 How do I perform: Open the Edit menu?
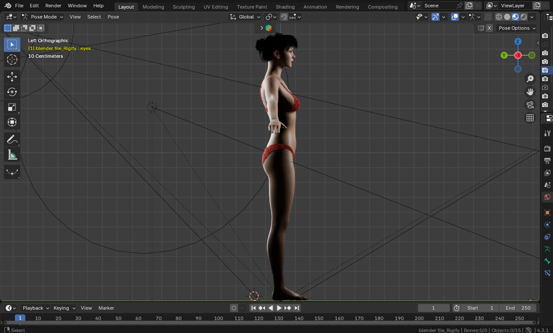(x=34, y=6)
